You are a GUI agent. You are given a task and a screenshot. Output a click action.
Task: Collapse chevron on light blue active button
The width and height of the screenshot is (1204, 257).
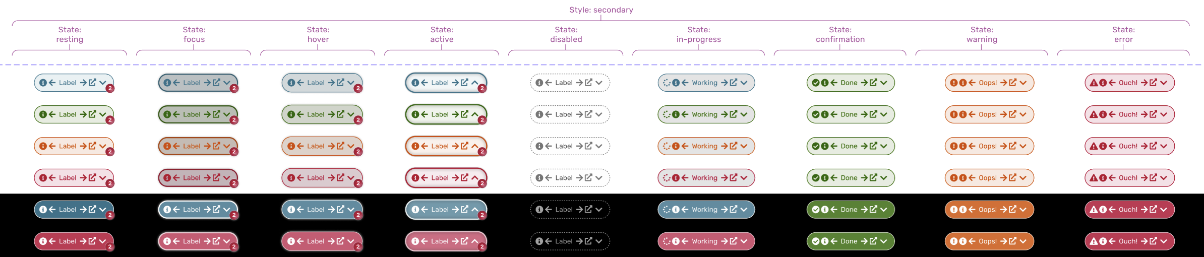(x=475, y=83)
